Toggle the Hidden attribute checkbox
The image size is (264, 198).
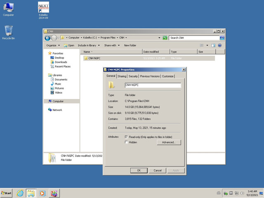coord(126,142)
